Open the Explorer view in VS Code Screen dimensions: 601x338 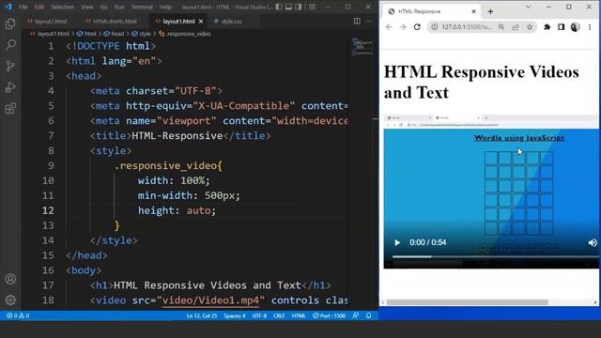(x=10, y=23)
